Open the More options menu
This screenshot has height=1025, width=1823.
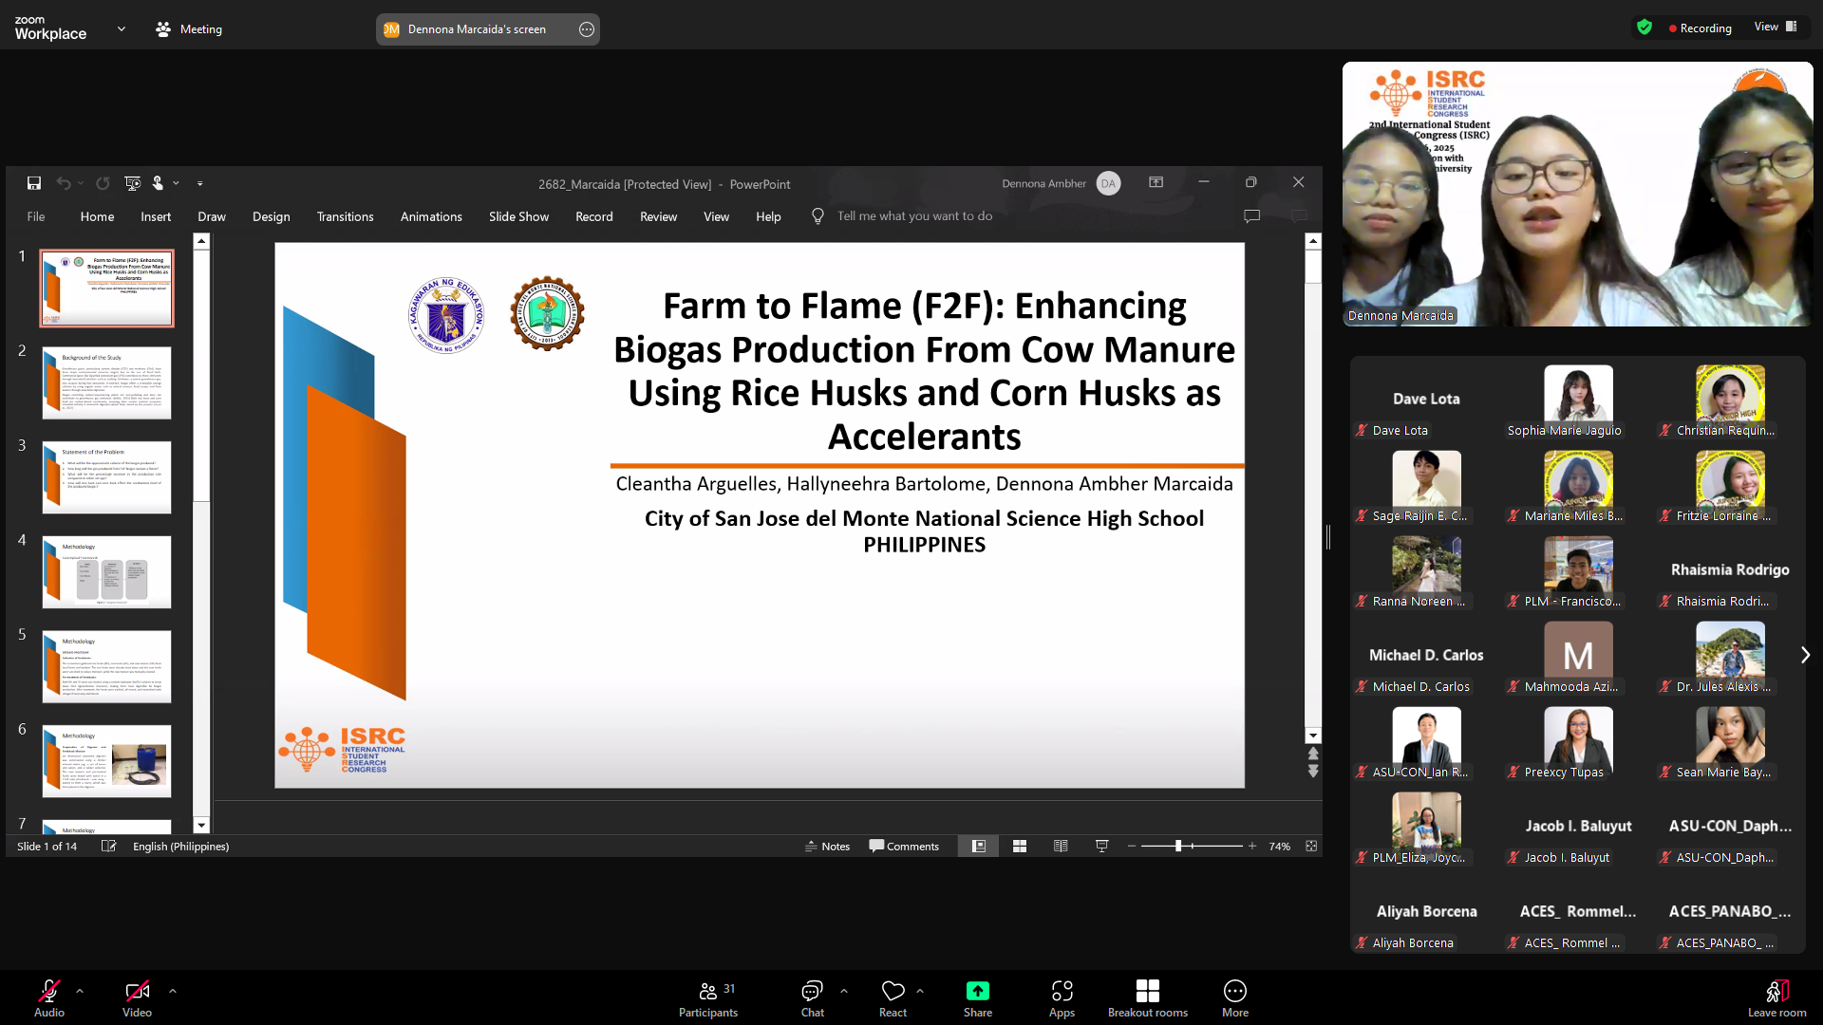1234,998
